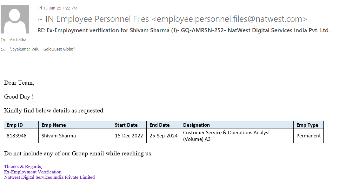Select the Permanent employee type cell
The height and width of the screenshot is (193, 339).
308,136
